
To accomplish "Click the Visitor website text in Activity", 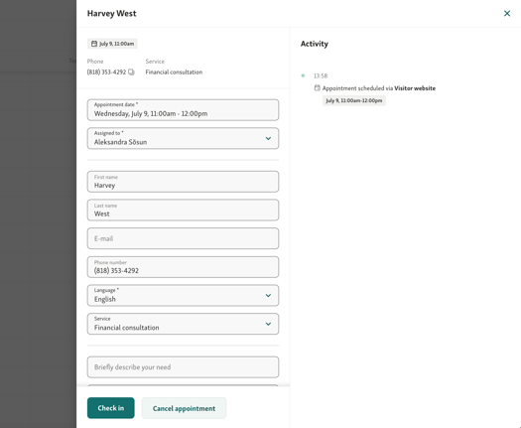I will [x=415, y=88].
